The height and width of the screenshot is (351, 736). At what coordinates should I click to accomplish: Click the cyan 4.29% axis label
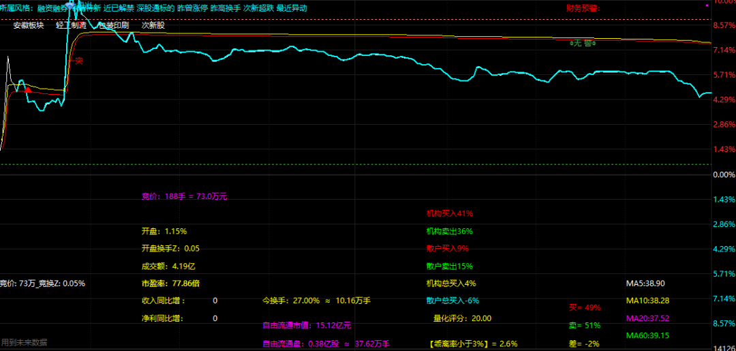point(723,249)
